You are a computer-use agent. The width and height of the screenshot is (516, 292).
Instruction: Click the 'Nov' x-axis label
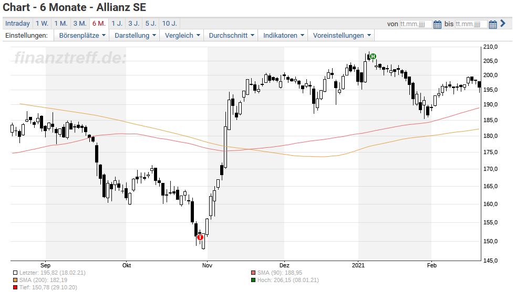pyautogui.click(x=208, y=265)
